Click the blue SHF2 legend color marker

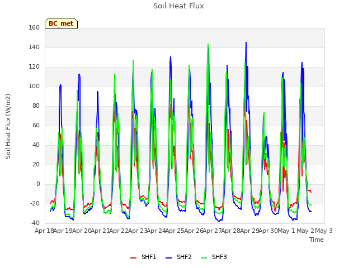pos(169,258)
